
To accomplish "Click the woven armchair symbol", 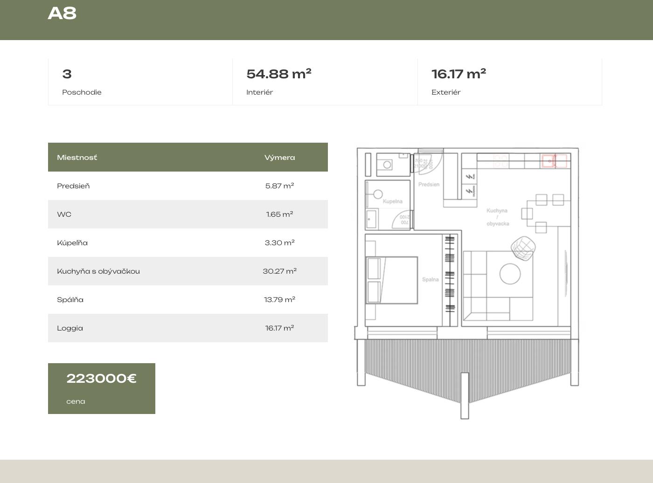I will pyautogui.click(x=523, y=248).
